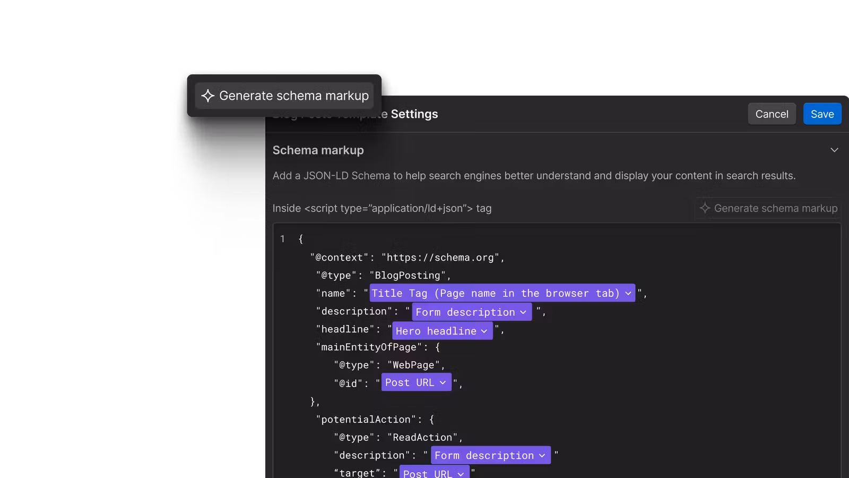Place cursor on the ReadAction type value
The width and height of the screenshot is (849, 478).
[x=422, y=437]
